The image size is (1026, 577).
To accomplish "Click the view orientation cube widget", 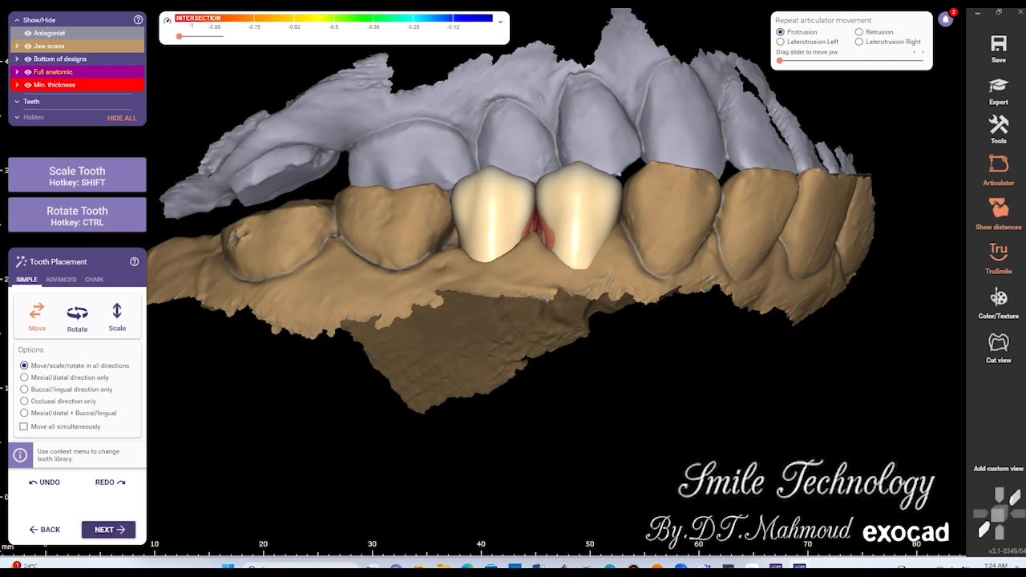I will [998, 513].
